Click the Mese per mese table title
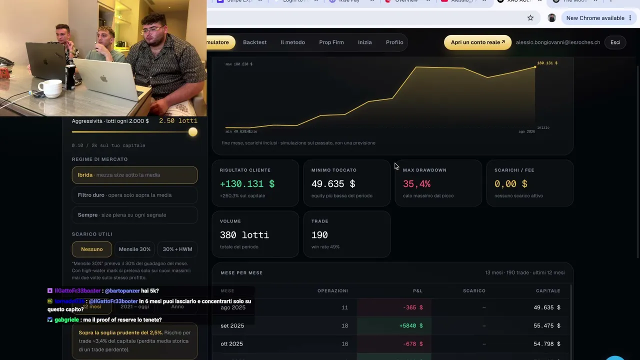 241,273
